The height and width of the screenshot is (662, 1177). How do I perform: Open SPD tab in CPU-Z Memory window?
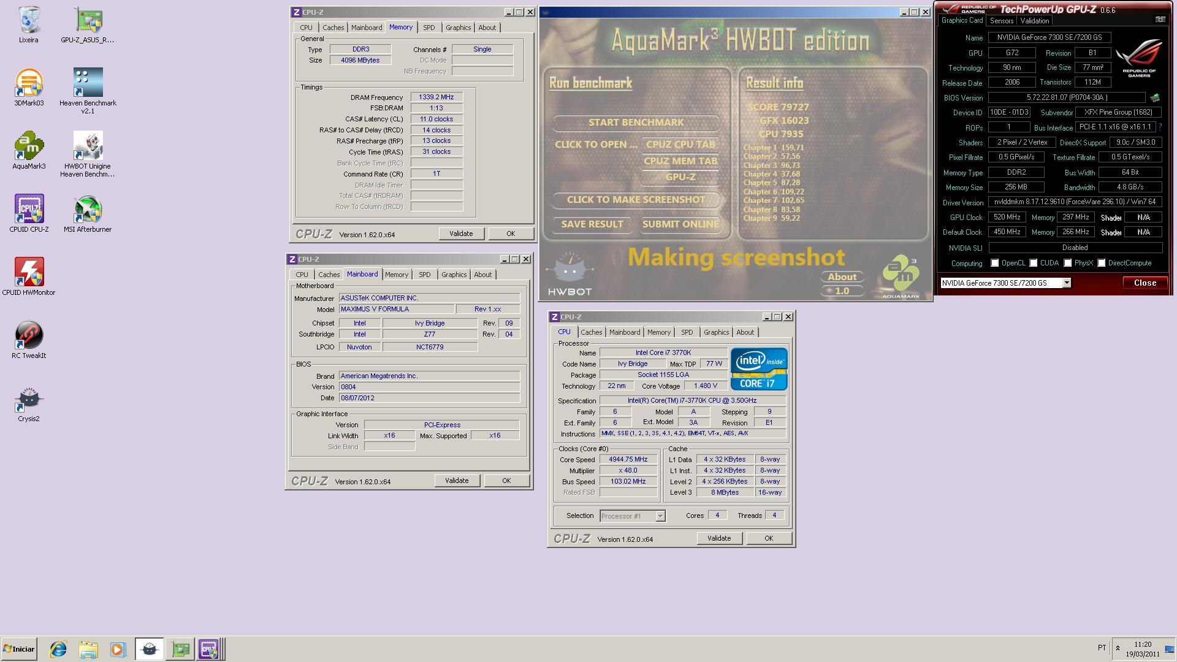point(429,28)
